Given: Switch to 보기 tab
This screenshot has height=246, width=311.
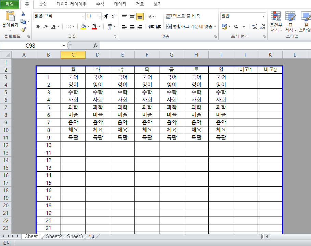Looking at the screenshot, I should click(x=158, y=4).
